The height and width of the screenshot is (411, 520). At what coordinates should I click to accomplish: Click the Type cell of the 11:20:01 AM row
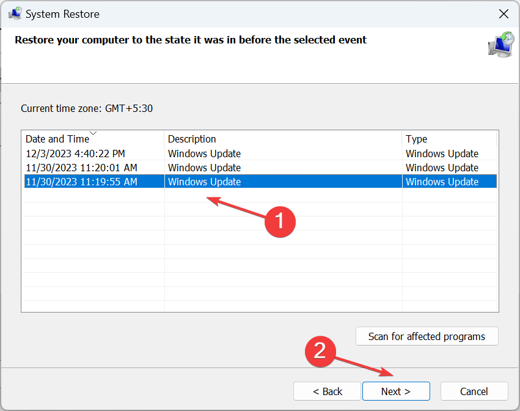[442, 168]
